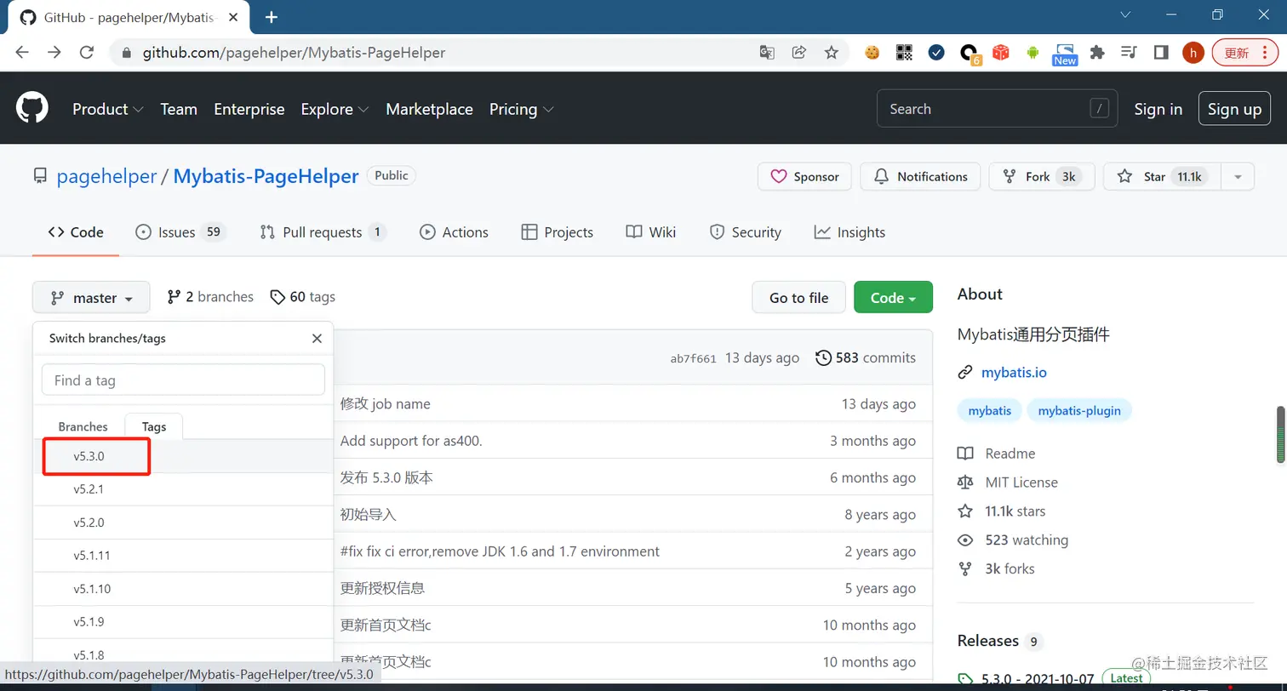Viewport: 1287px width, 691px height.
Task: Open the cookie extension icon
Action: [872, 53]
